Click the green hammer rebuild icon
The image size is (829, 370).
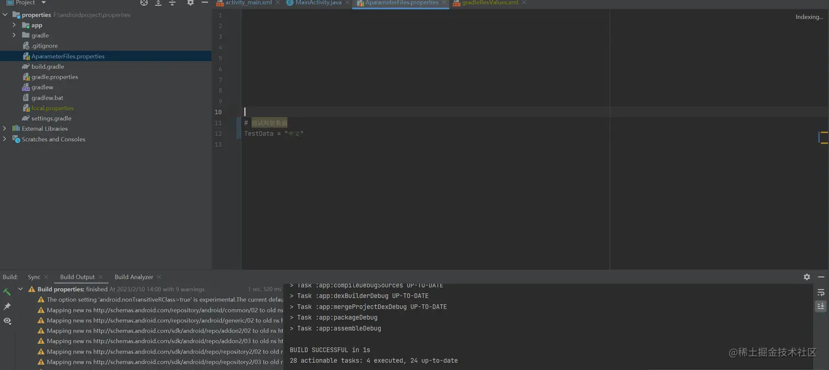pos(7,292)
